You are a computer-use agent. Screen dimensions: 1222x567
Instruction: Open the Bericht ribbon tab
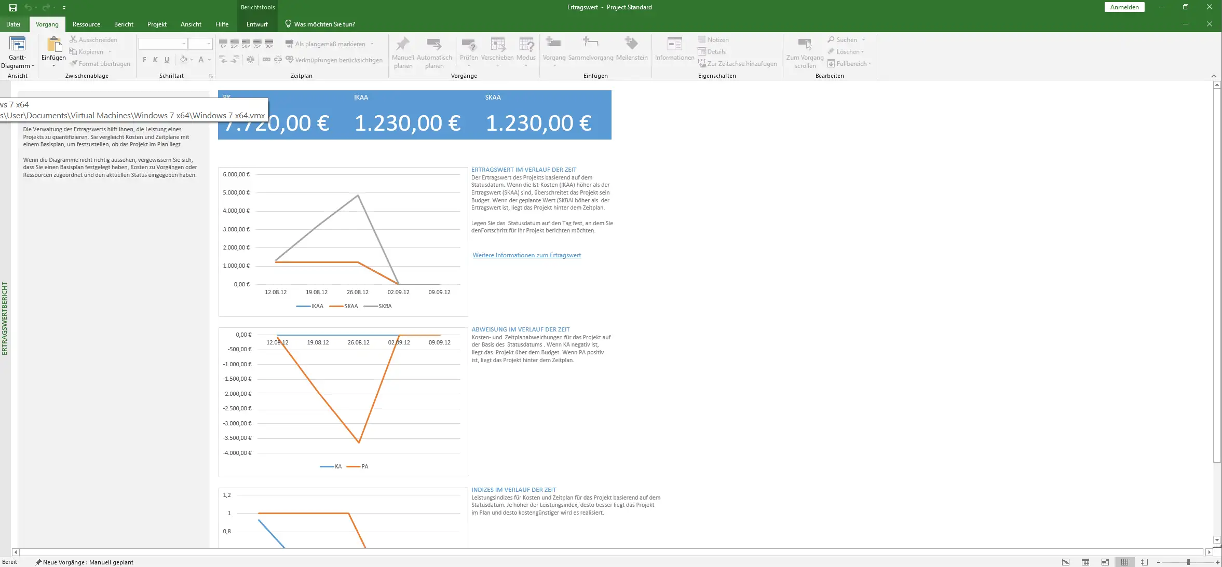click(124, 24)
